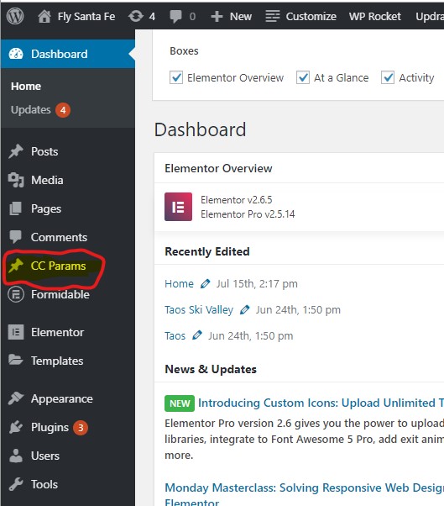Click the pencil icon next to Taos
Screen dimensions: 444x506
click(197, 335)
